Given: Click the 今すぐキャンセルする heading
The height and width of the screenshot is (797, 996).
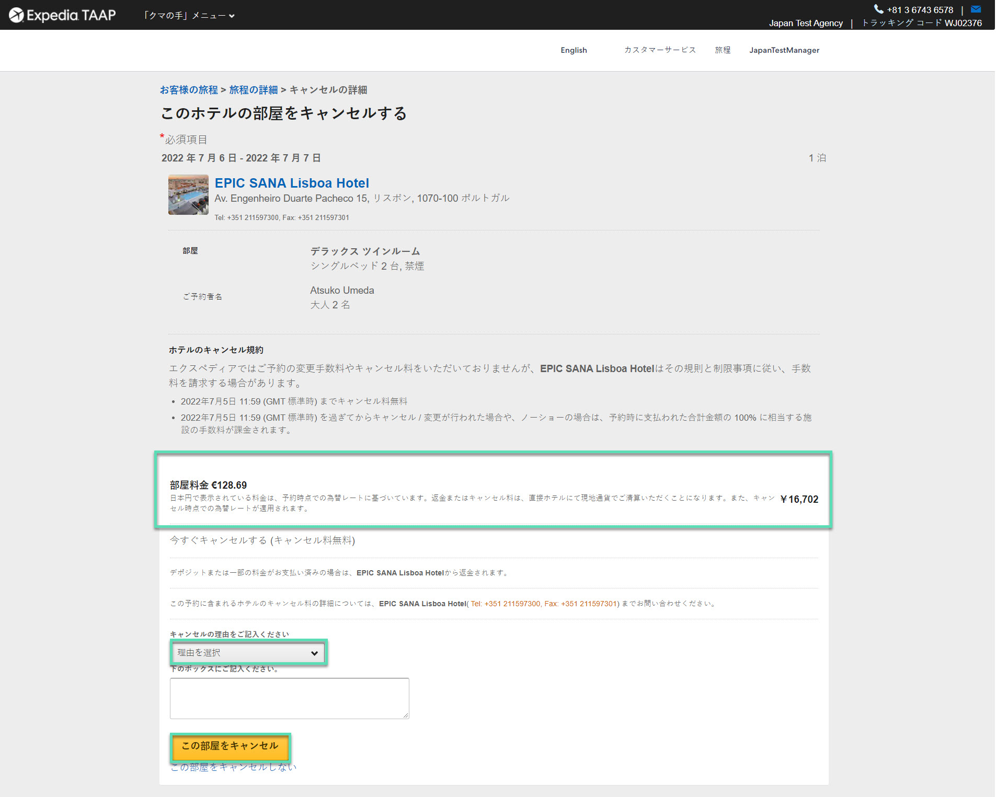Looking at the screenshot, I should point(262,540).
